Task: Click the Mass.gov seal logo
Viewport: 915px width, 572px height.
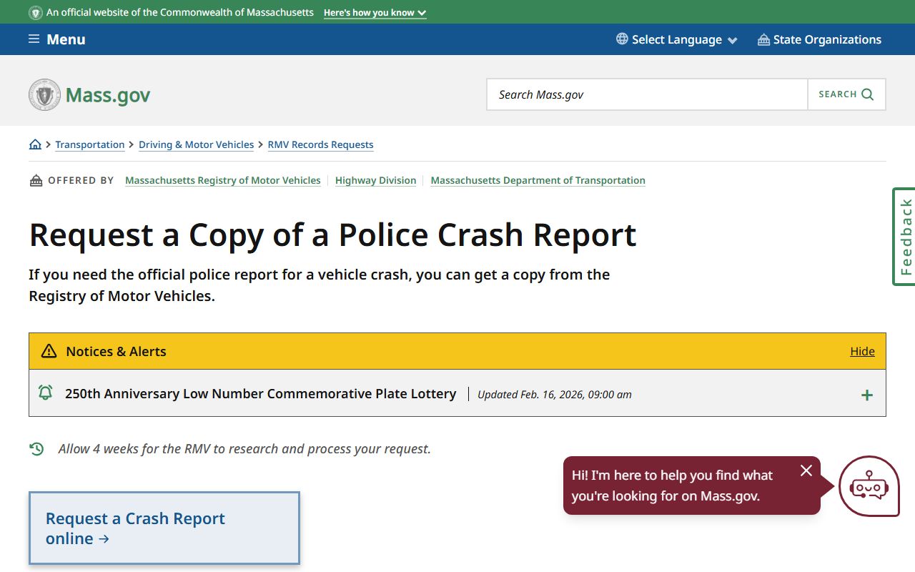Action: tap(44, 94)
